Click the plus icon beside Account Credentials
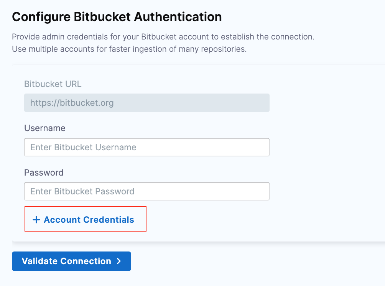385x286 pixels. [x=36, y=220]
